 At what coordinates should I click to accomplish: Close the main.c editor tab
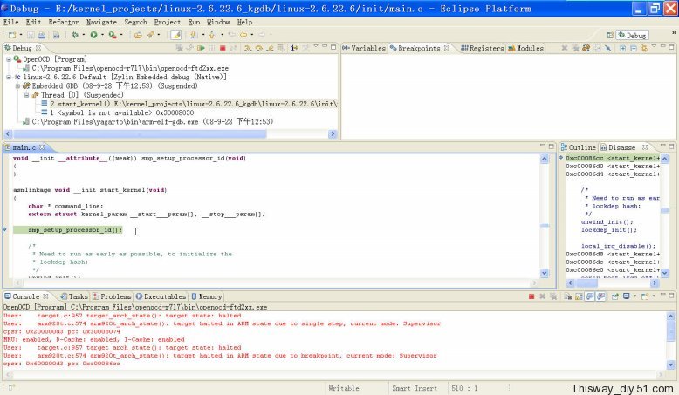[42, 147]
